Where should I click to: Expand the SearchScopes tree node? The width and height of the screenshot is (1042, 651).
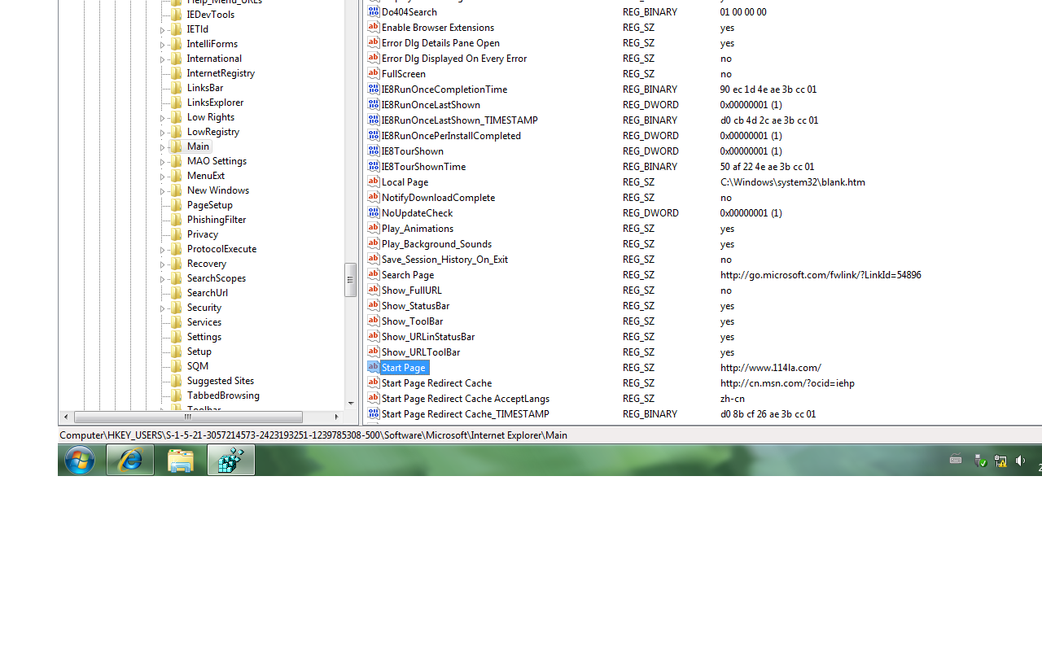click(163, 279)
